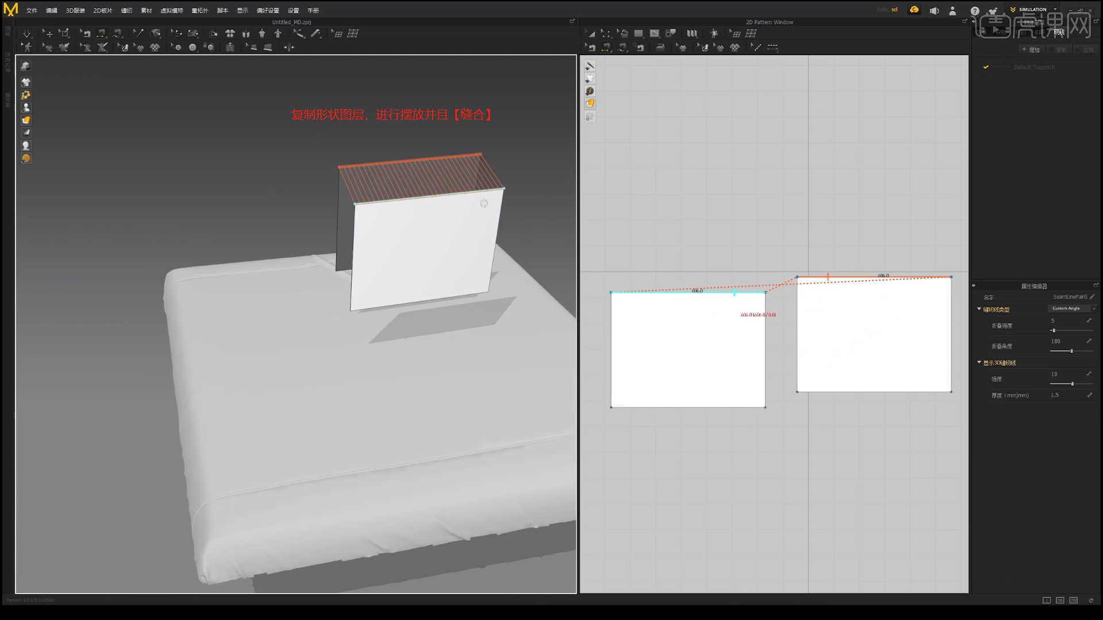Click the 厚度 value field showing 1.5
The height and width of the screenshot is (620, 1103).
click(1055, 395)
